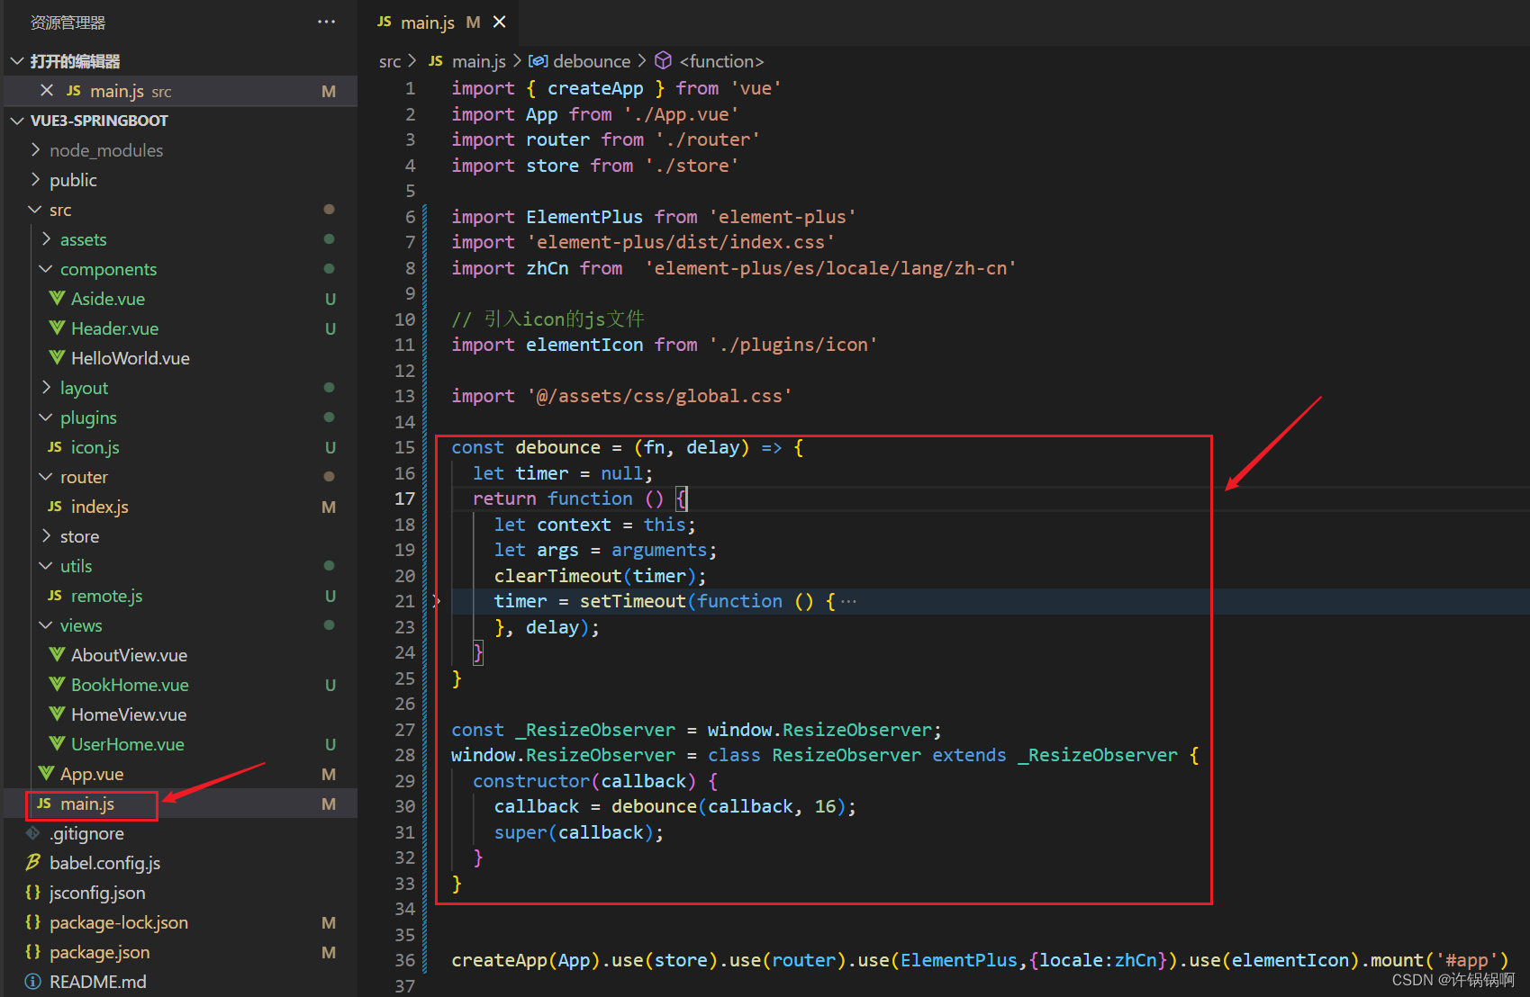Open HomeView.vue via its Vue icon
1530x997 pixels.
pyautogui.click(x=58, y=714)
